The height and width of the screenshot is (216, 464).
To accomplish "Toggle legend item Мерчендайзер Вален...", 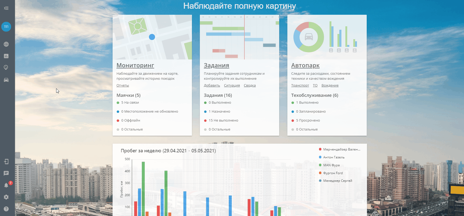I will pyautogui.click(x=340, y=149).
